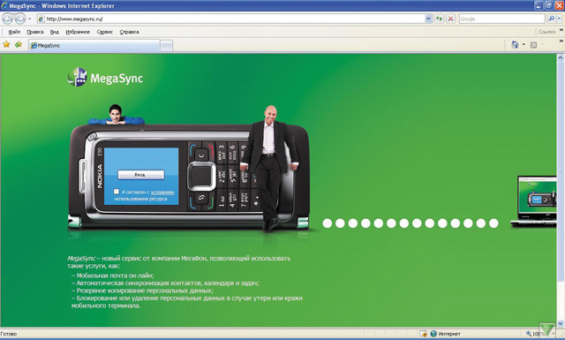565x340 pixels.
Task: Check the Я согласен с условиями checkbox
Action: [x=116, y=192]
